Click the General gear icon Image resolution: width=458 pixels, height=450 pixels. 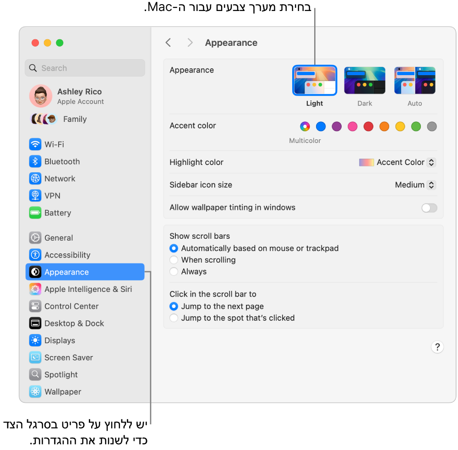(x=35, y=237)
